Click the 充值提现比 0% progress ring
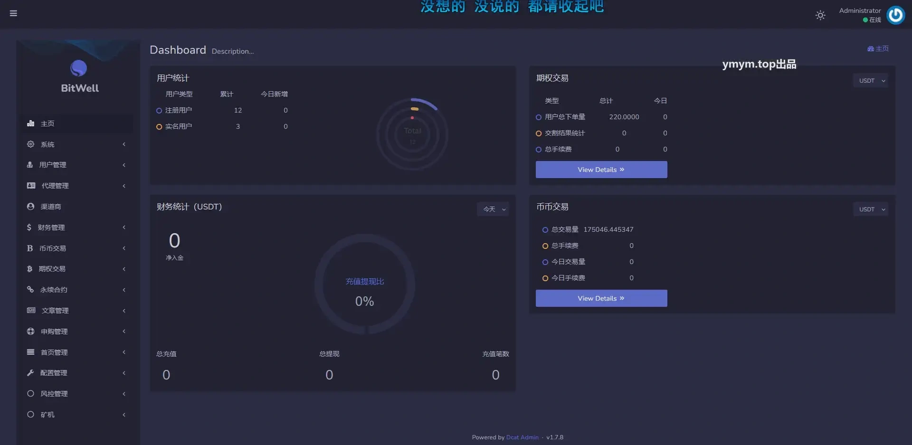The width and height of the screenshot is (912, 445). pos(365,284)
